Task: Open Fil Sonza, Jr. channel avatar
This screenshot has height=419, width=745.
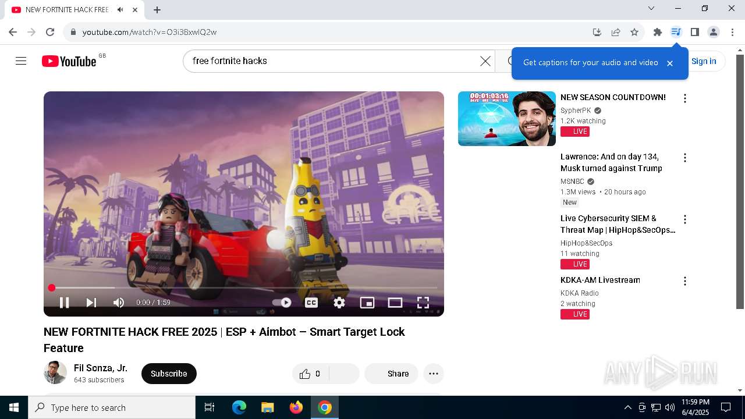Action: [55, 372]
